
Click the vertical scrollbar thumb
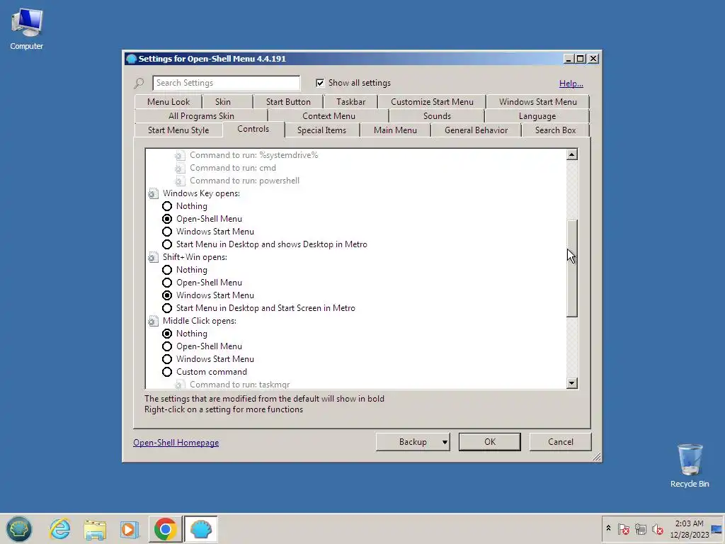pos(572,268)
